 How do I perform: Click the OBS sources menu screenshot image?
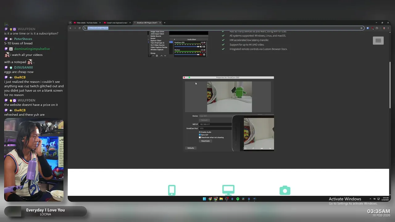click(x=178, y=44)
